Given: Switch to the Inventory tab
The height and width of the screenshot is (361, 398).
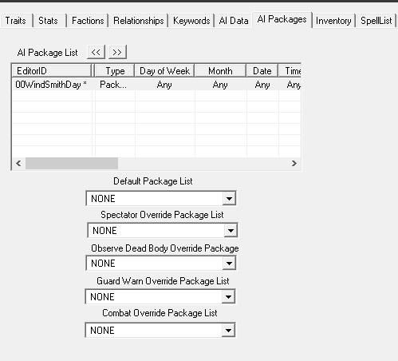Looking at the screenshot, I should [333, 21].
